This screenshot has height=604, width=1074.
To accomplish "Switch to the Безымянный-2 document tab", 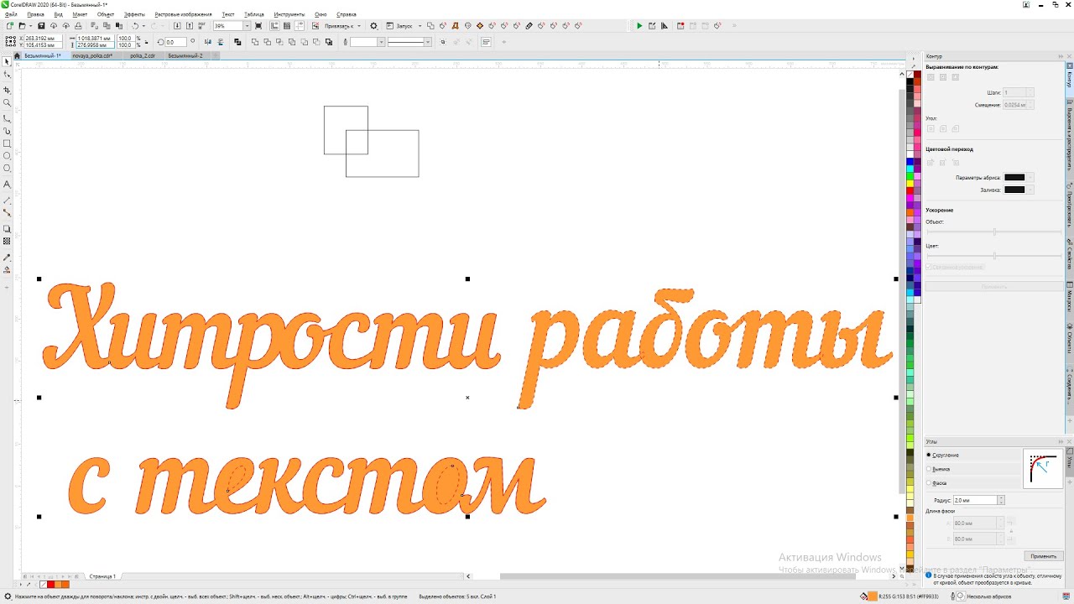I will (185, 55).
